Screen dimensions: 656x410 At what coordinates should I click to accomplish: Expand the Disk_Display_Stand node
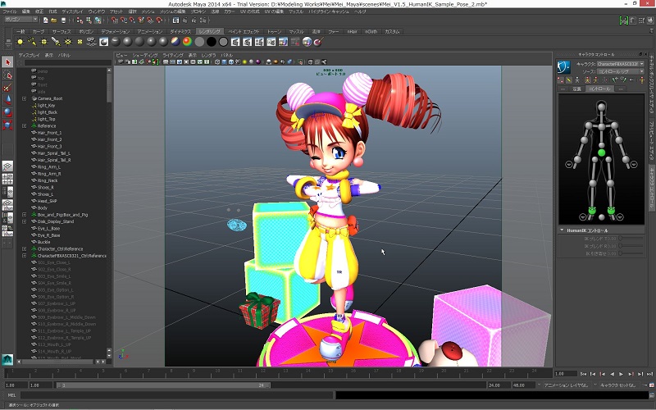point(25,221)
